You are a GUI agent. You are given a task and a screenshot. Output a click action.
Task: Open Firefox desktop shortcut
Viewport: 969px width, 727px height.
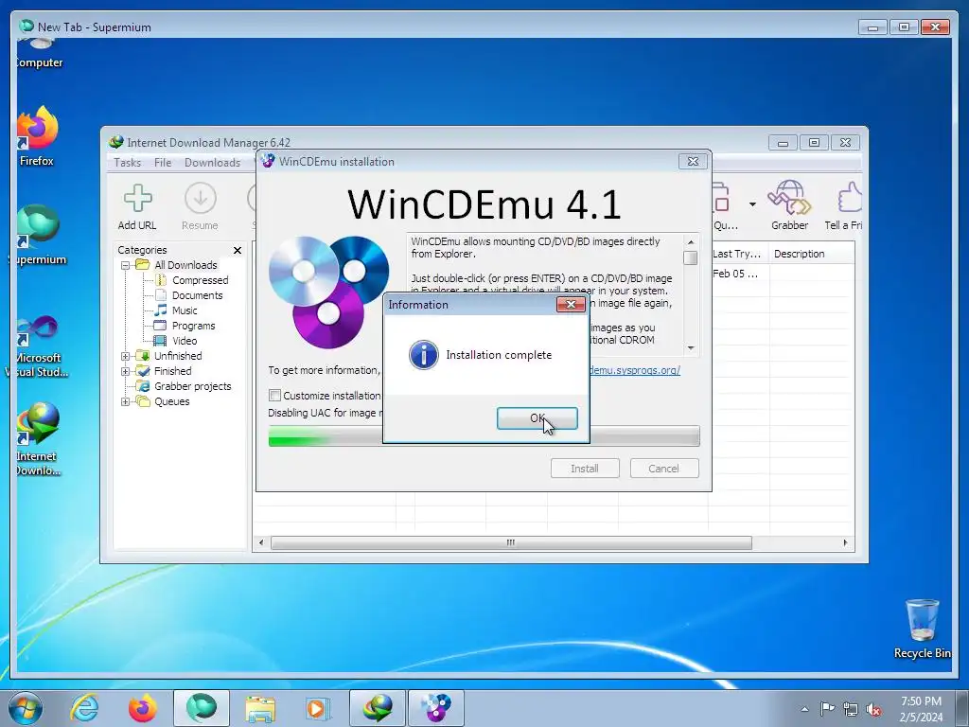tap(37, 136)
